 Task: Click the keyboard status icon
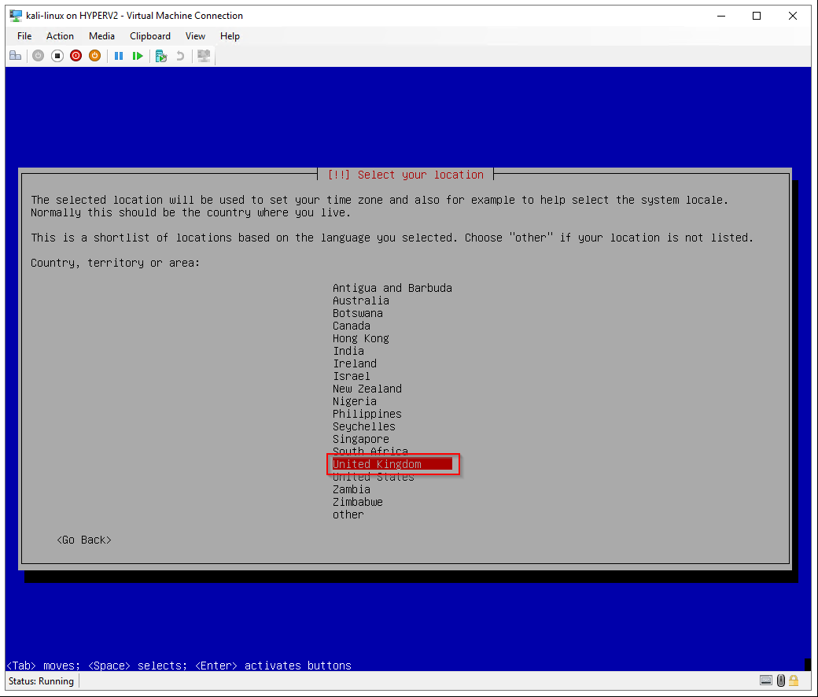(x=765, y=680)
